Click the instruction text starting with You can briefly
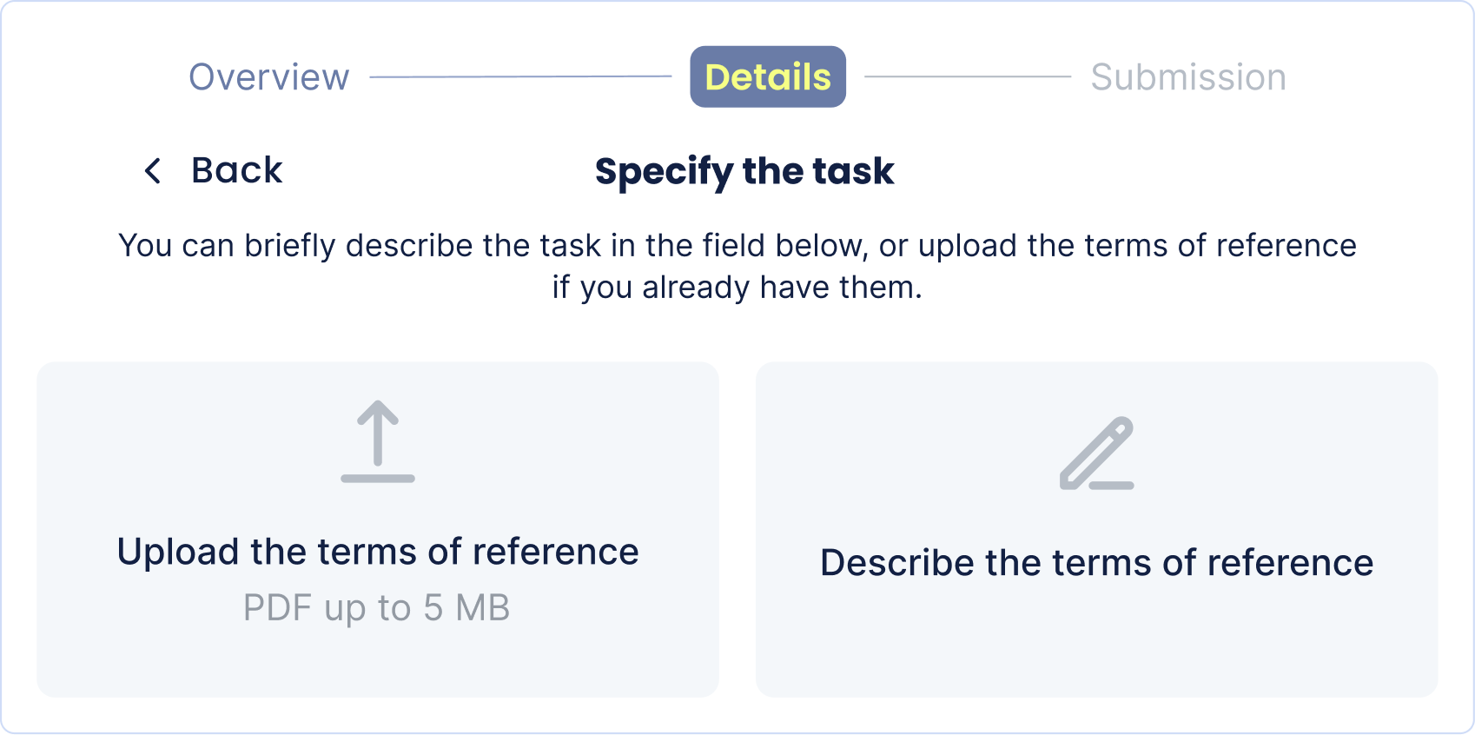Screen dimensions: 1475x735 (x=737, y=246)
